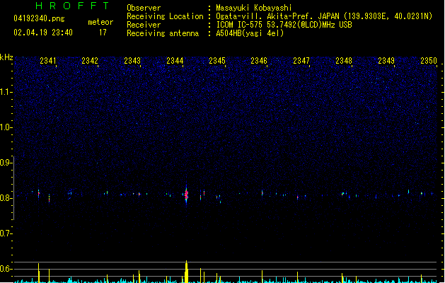Viewport: 445px width, 283px height.
Task: Click the 0.7 frequency axis label
Action: [x=6, y=233]
